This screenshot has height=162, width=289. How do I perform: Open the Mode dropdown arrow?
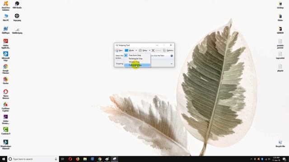[136, 50]
